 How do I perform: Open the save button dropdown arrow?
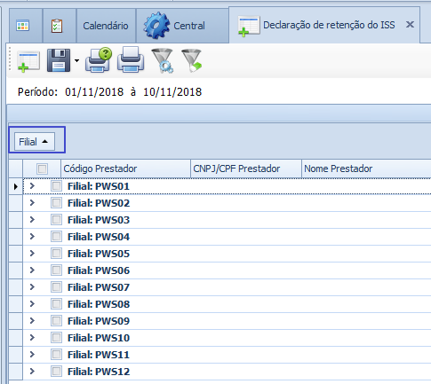pyautogui.click(x=76, y=60)
